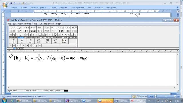Image resolution: width=183 pixels, height=103 pixels.
Task: Click the Word Office button
Action: coord(5,5)
